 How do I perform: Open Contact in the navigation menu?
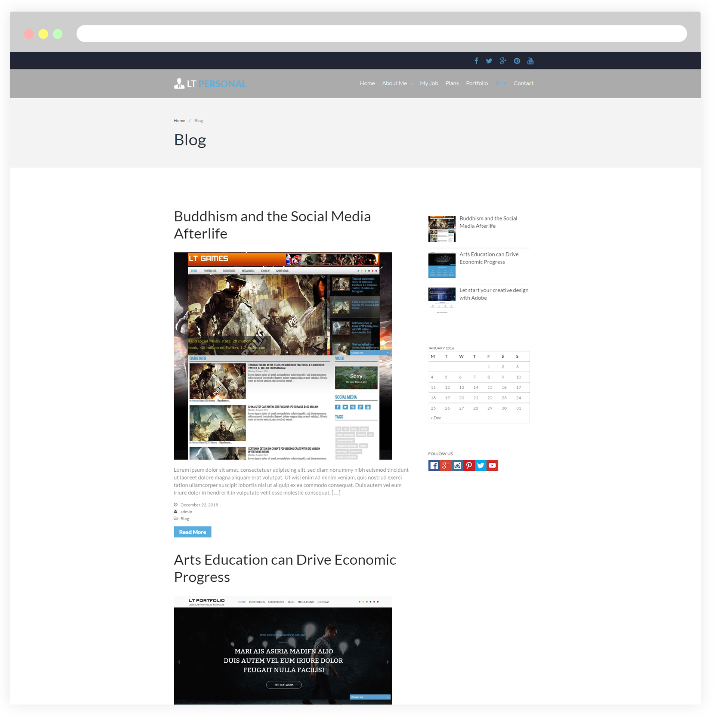(x=523, y=83)
